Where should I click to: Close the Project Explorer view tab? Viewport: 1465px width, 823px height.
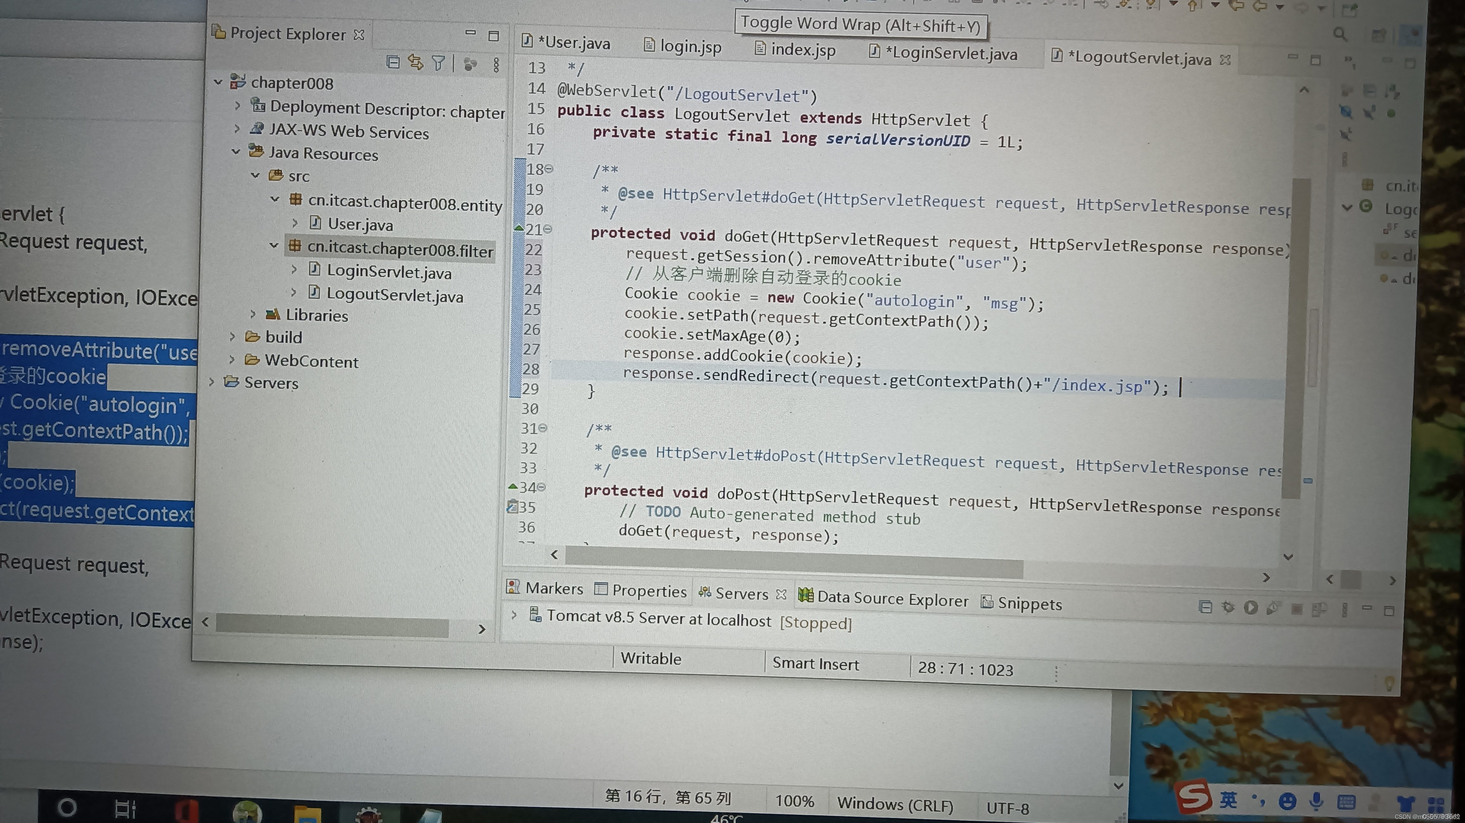(359, 35)
